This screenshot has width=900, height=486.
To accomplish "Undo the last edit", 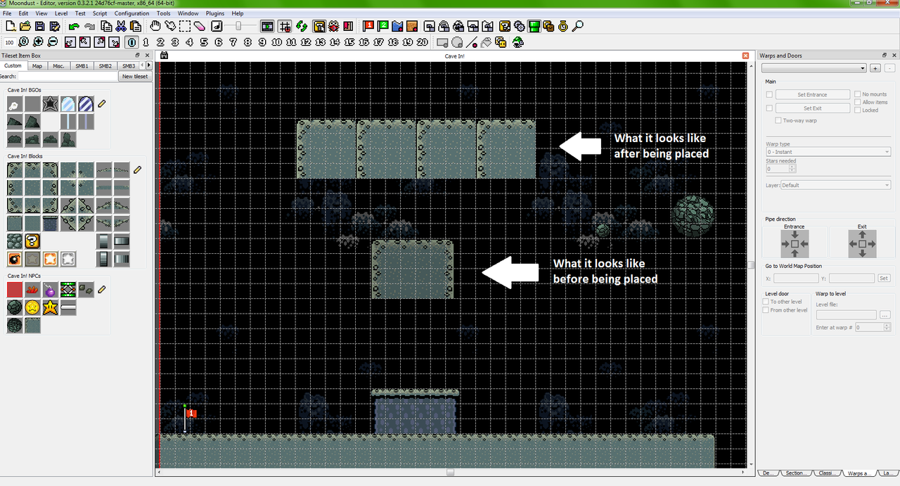I will 74,27.
